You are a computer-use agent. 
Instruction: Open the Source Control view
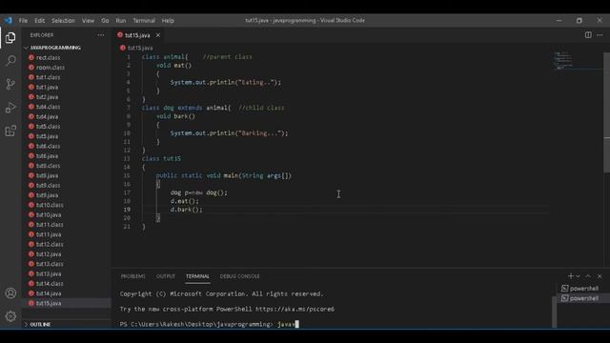(x=10, y=84)
